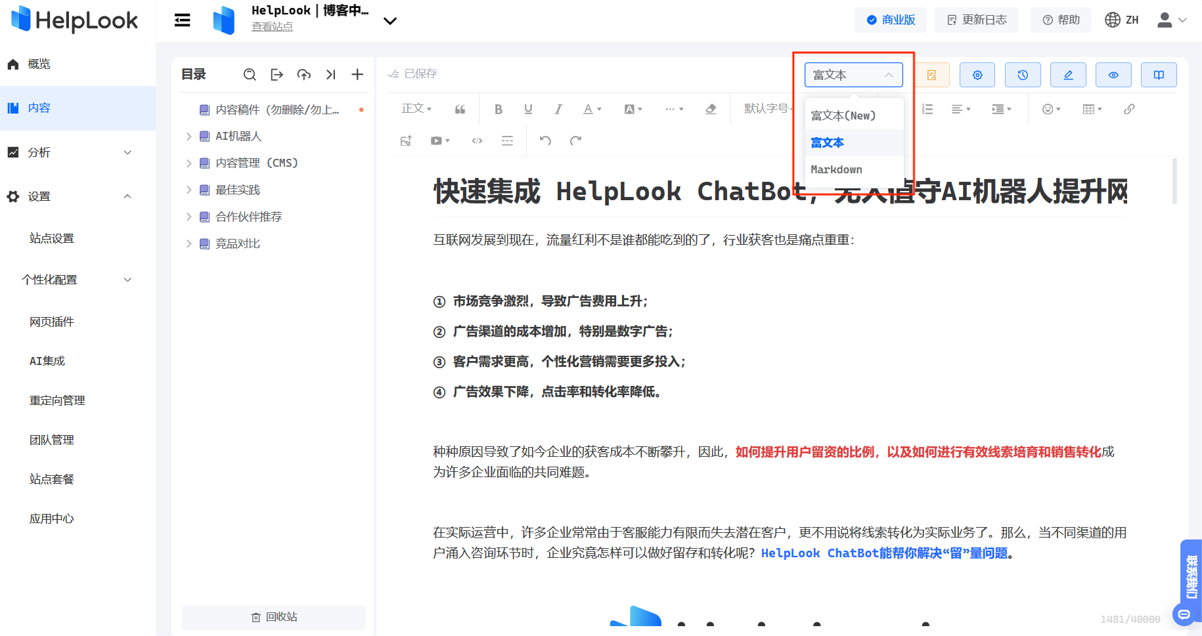Insert an image with the picture icon

pyautogui.click(x=406, y=140)
